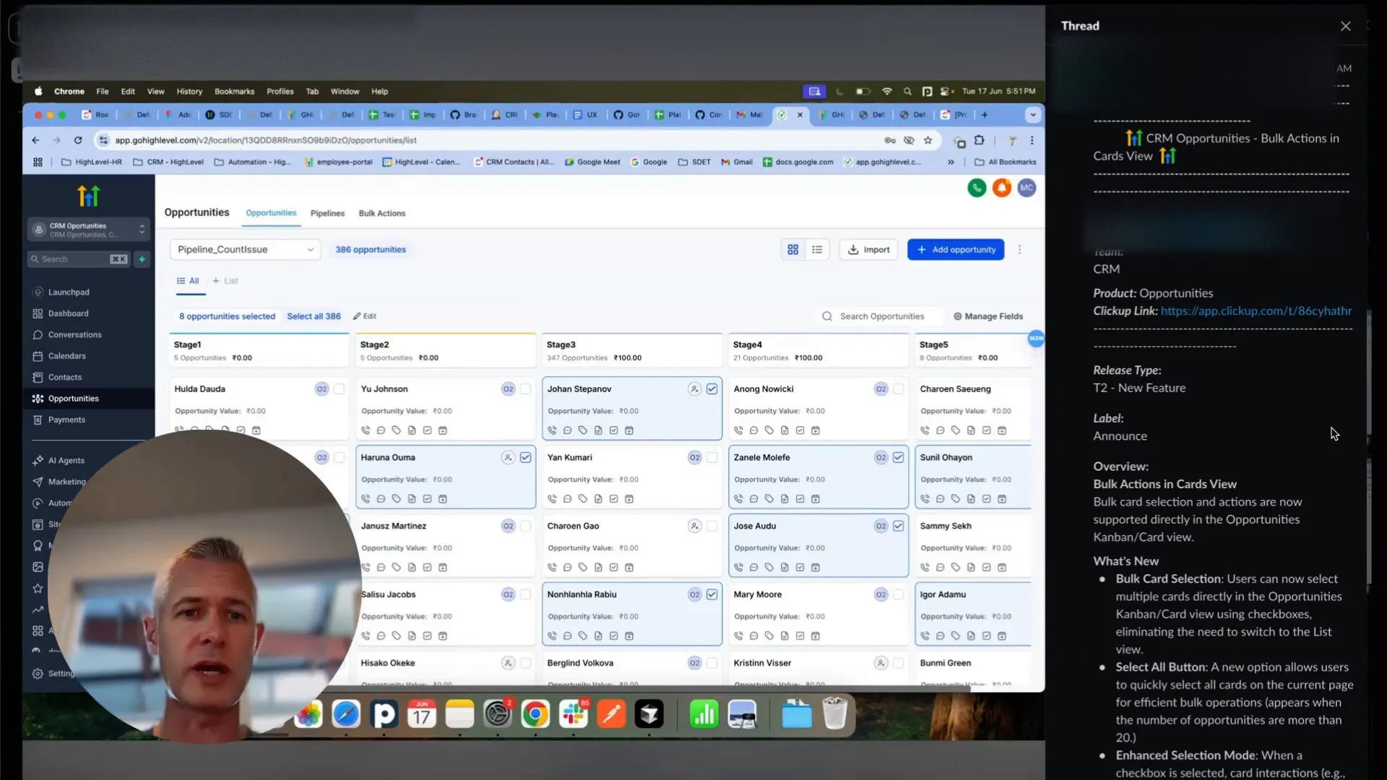Open Safari from the Dock
Screen dimensions: 1387x780
pyautogui.click(x=346, y=714)
